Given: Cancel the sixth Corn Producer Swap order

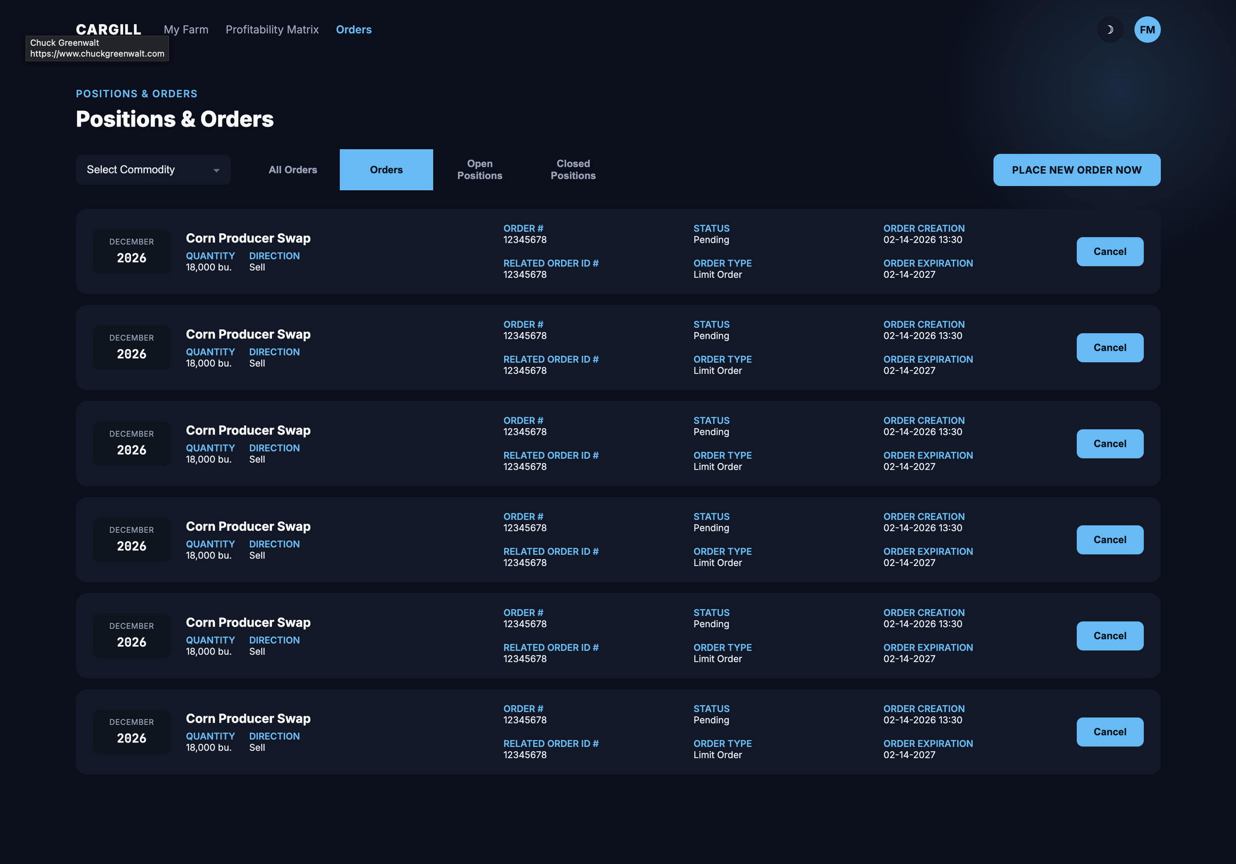Looking at the screenshot, I should click(1109, 732).
